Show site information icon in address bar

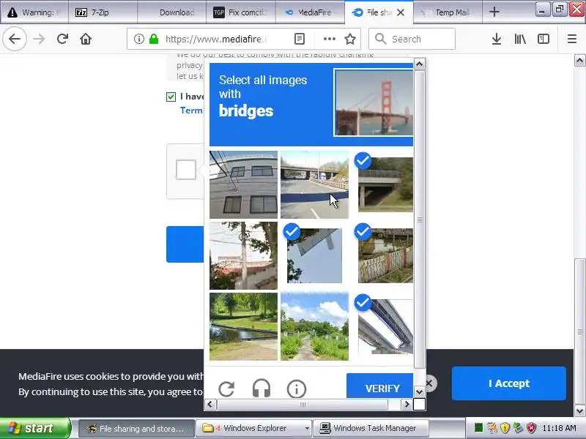pos(138,39)
